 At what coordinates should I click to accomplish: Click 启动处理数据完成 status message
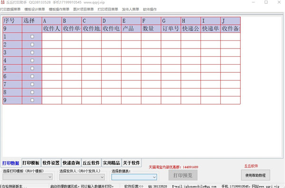click(x=82, y=186)
